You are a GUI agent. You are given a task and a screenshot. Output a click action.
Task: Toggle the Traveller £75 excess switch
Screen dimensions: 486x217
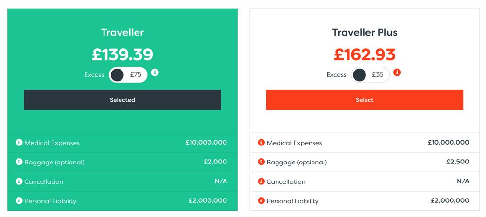128,75
